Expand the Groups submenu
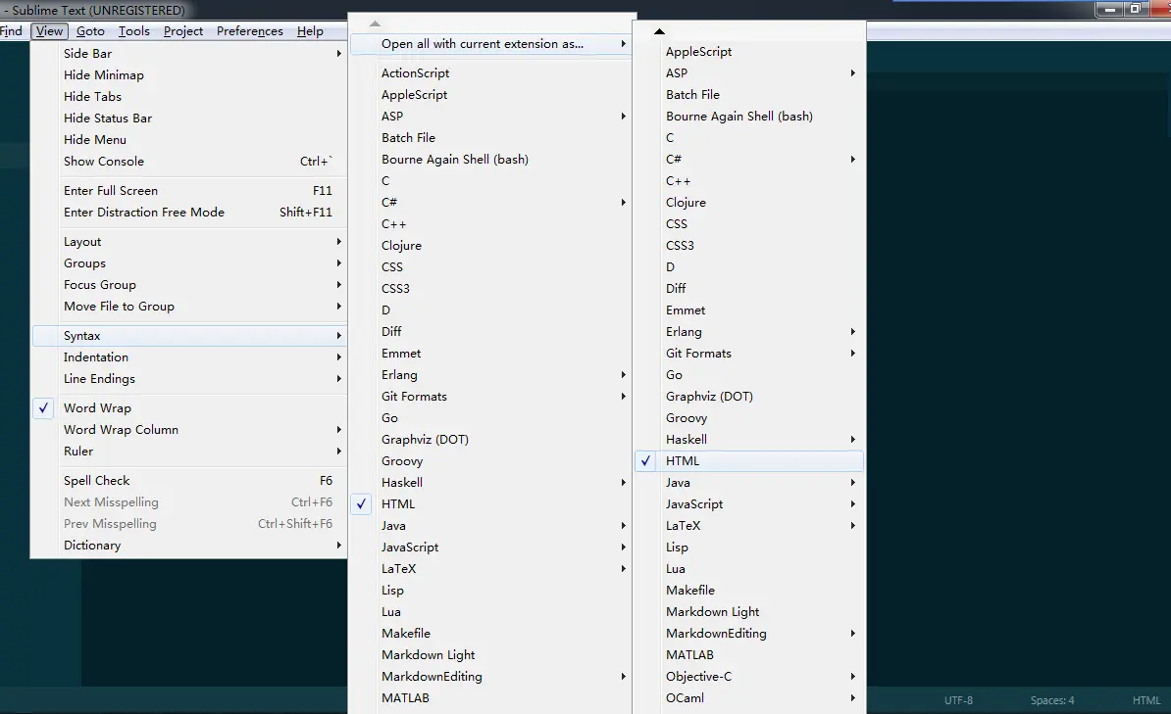Image resolution: width=1171 pixels, height=714 pixels. tap(189, 264)
